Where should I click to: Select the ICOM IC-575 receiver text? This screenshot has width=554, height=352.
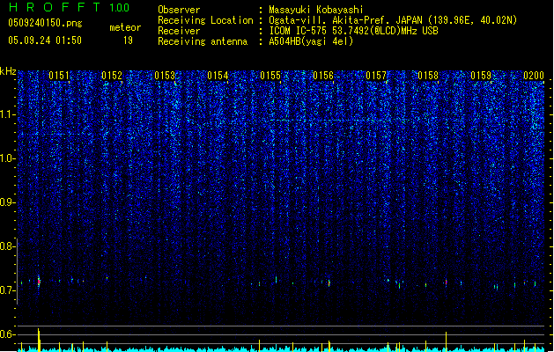353,31
